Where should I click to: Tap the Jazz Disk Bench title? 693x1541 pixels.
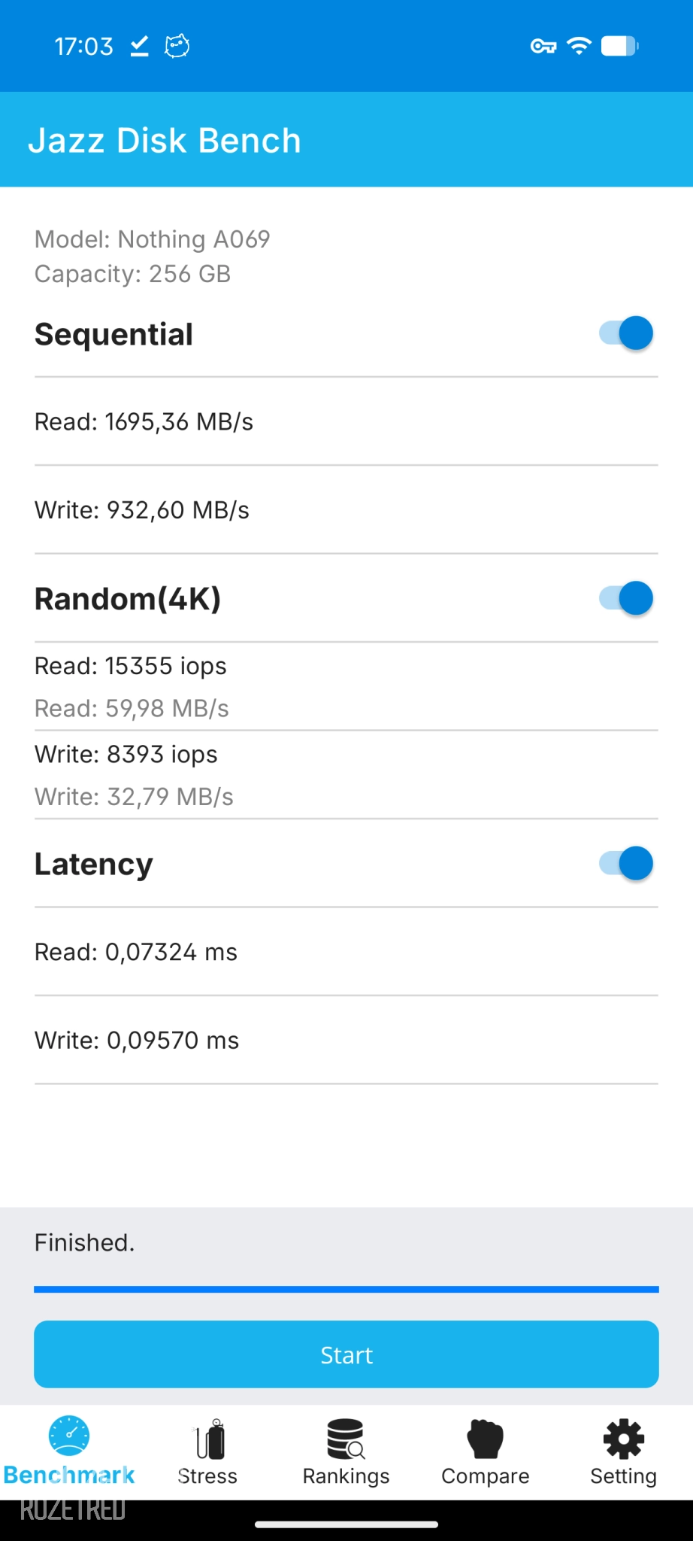(165, 141)
